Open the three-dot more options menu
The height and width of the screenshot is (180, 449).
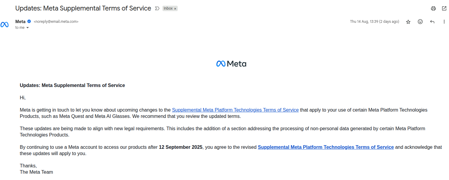pyautogui.click(x=444, y=22)
